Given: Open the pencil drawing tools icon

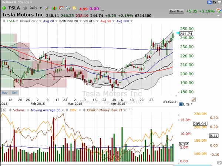Looking at the screenshot, I should (194, 100).
